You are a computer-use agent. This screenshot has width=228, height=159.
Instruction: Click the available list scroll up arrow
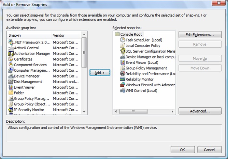click(x=84, y=34)
